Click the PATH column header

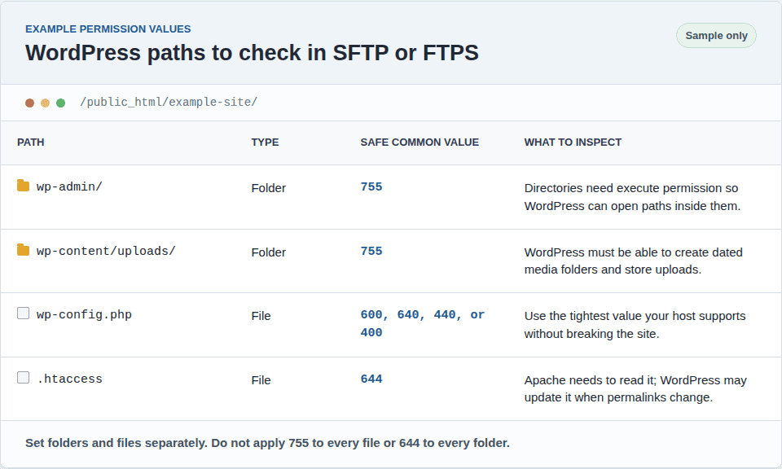coord(30,142)
